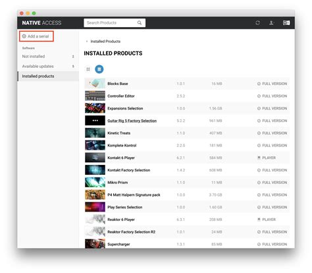Click the Add a serial button
The image size is (312, 273).
click(x=36, y=36)
